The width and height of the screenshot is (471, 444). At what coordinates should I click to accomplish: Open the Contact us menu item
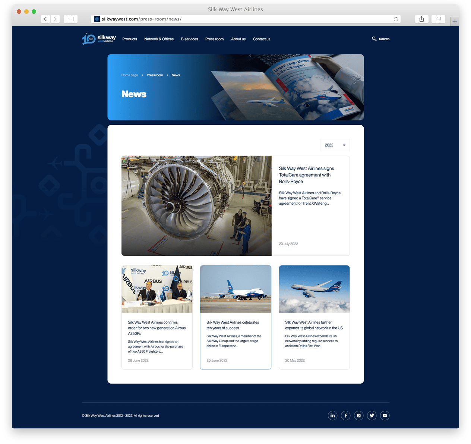pos(262,39)
